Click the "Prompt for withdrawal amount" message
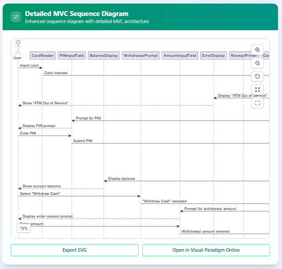This screenshot has height=269, width=282. (210, 209)
